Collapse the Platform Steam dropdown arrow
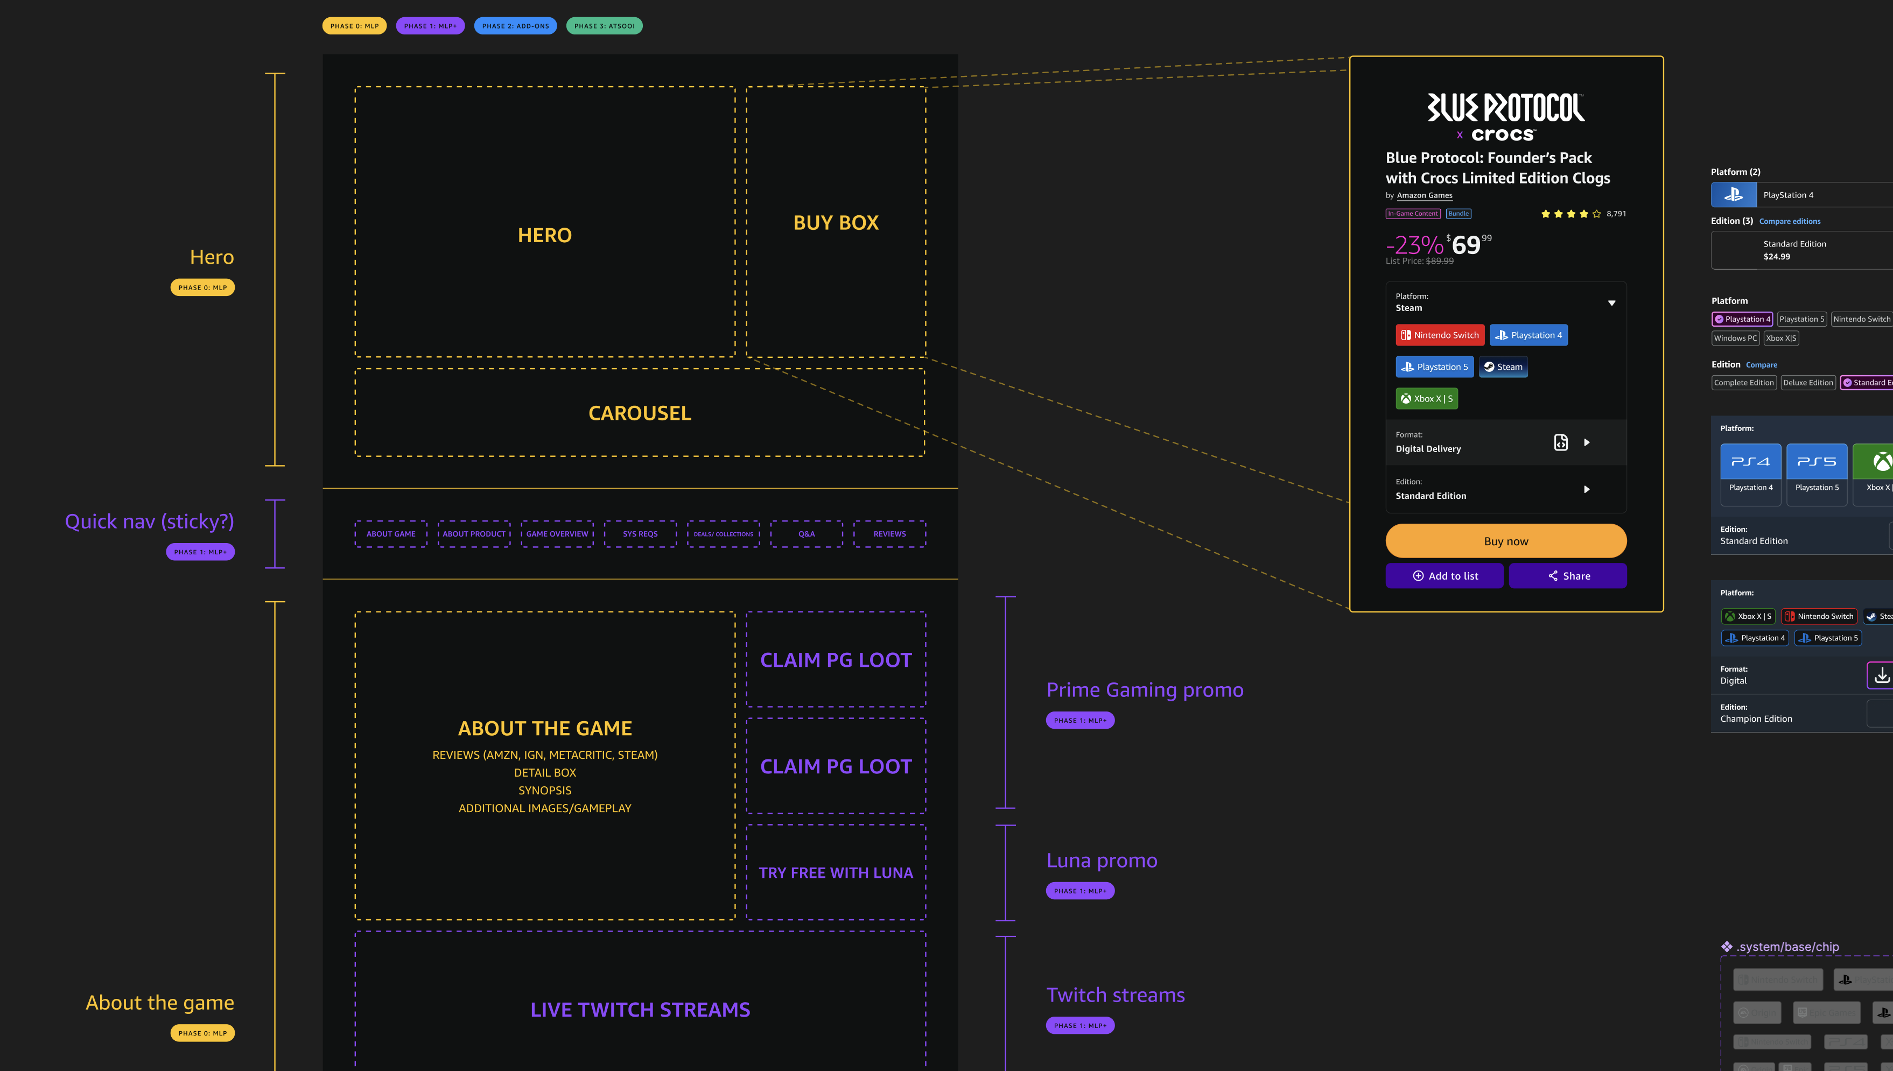Screen dimensions: 1893x1071 click(x=1611, y=303)
